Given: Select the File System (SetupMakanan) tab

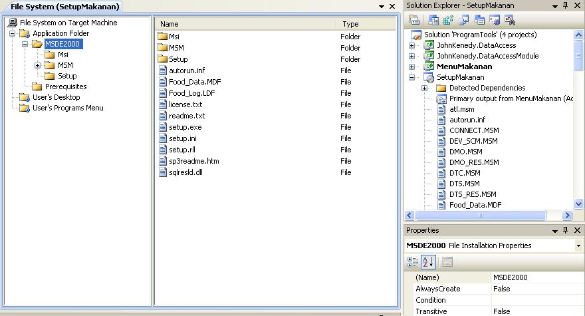Looking at the screenshot, I should 64,7.
